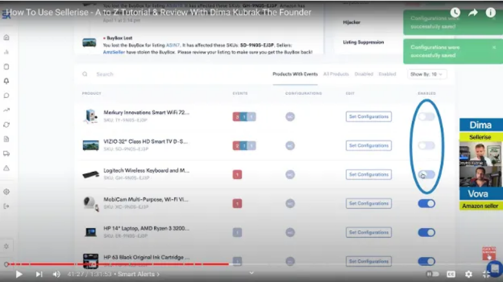Set Configurations for HP 63 Ink Cartridge

point(369,261)
